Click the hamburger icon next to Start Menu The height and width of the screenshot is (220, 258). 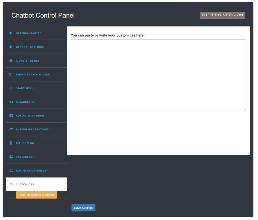pyautogui.click(x=11, y=88)
